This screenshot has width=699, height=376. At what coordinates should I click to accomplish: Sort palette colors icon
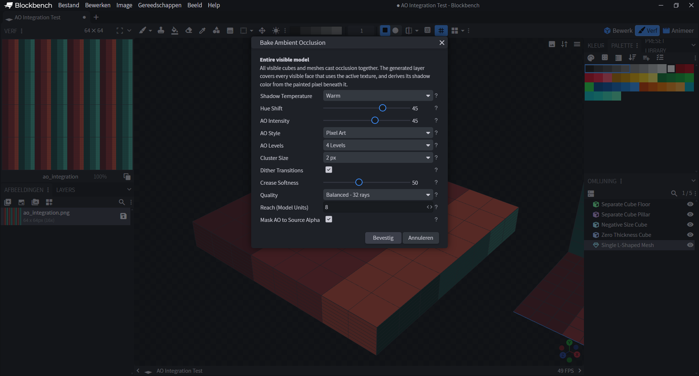(632, 58)
